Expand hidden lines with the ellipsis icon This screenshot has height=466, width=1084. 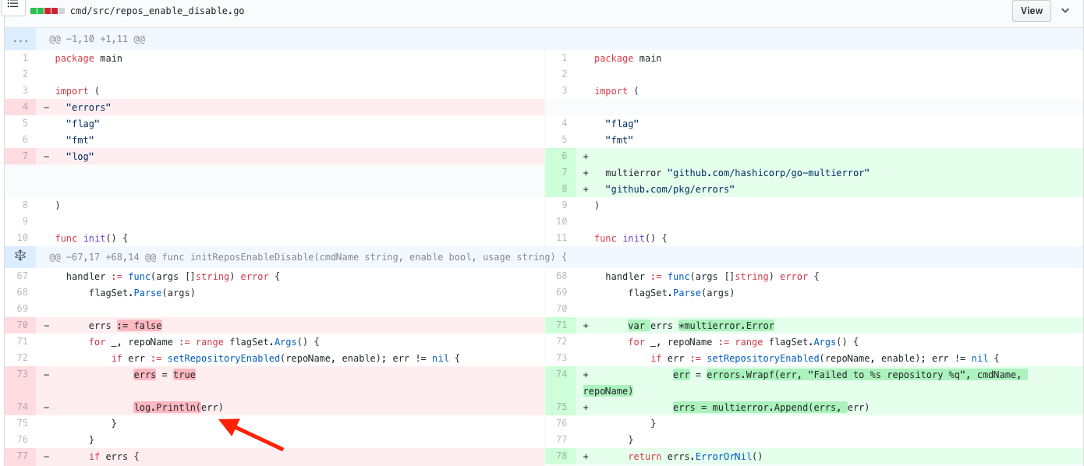tap(20, 39)
